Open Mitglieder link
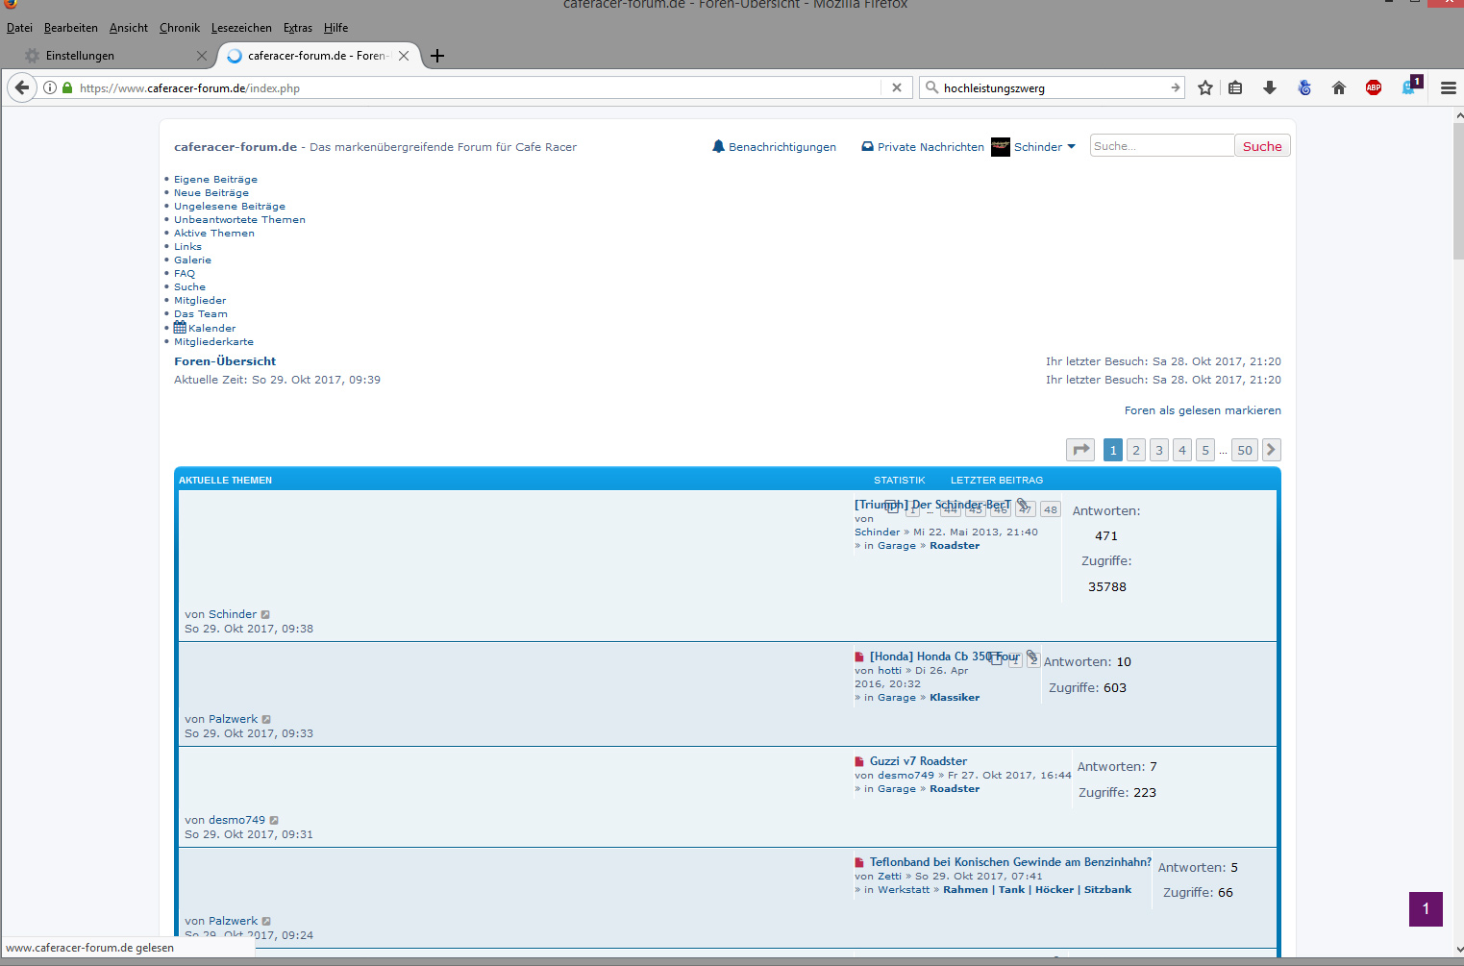1464x966 pixels. (x=200, y=301)
